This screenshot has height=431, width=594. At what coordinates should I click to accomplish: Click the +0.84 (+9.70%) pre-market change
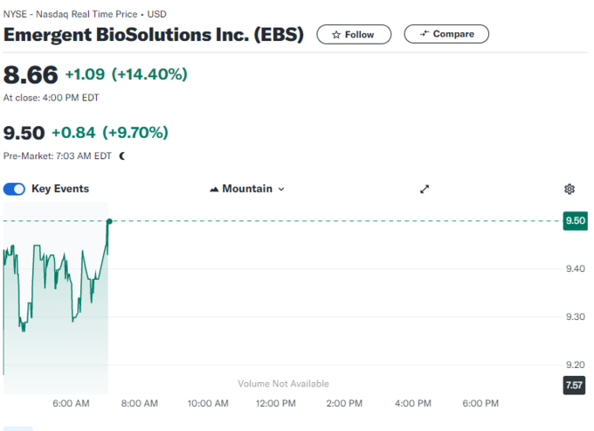click(110, 133)
